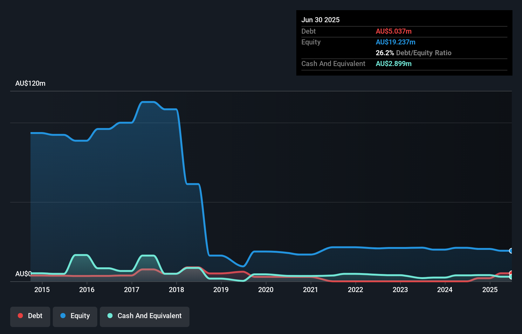Click the AU$120m y-axis label
Screen dimensions: 522x334
point(31,83)
